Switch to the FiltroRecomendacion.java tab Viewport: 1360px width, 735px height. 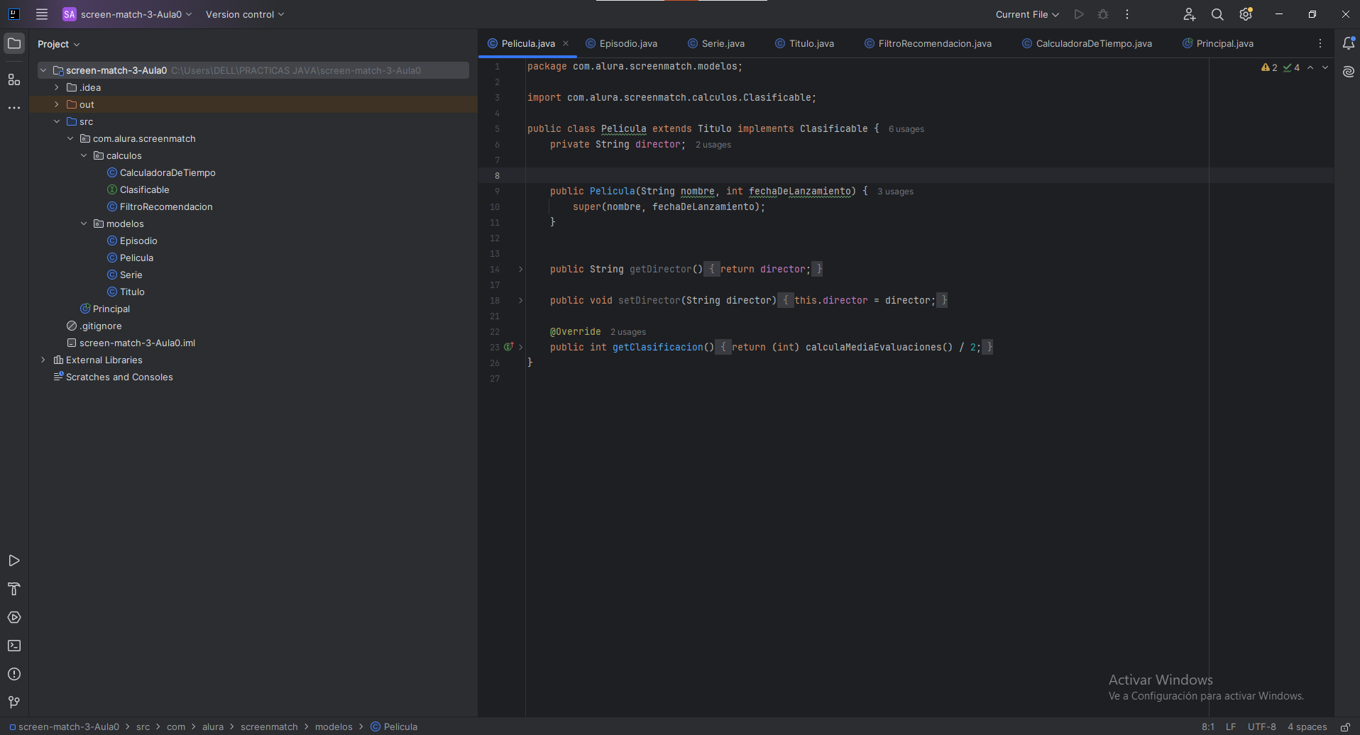(928, 43)
